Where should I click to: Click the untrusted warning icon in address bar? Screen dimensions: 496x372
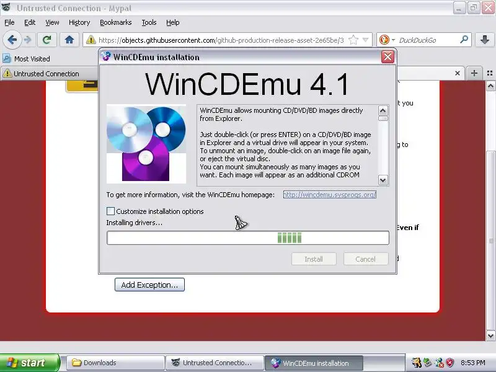(x=91, y=40)
